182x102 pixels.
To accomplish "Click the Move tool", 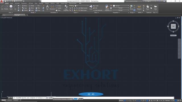I will (x=24, y=6).
